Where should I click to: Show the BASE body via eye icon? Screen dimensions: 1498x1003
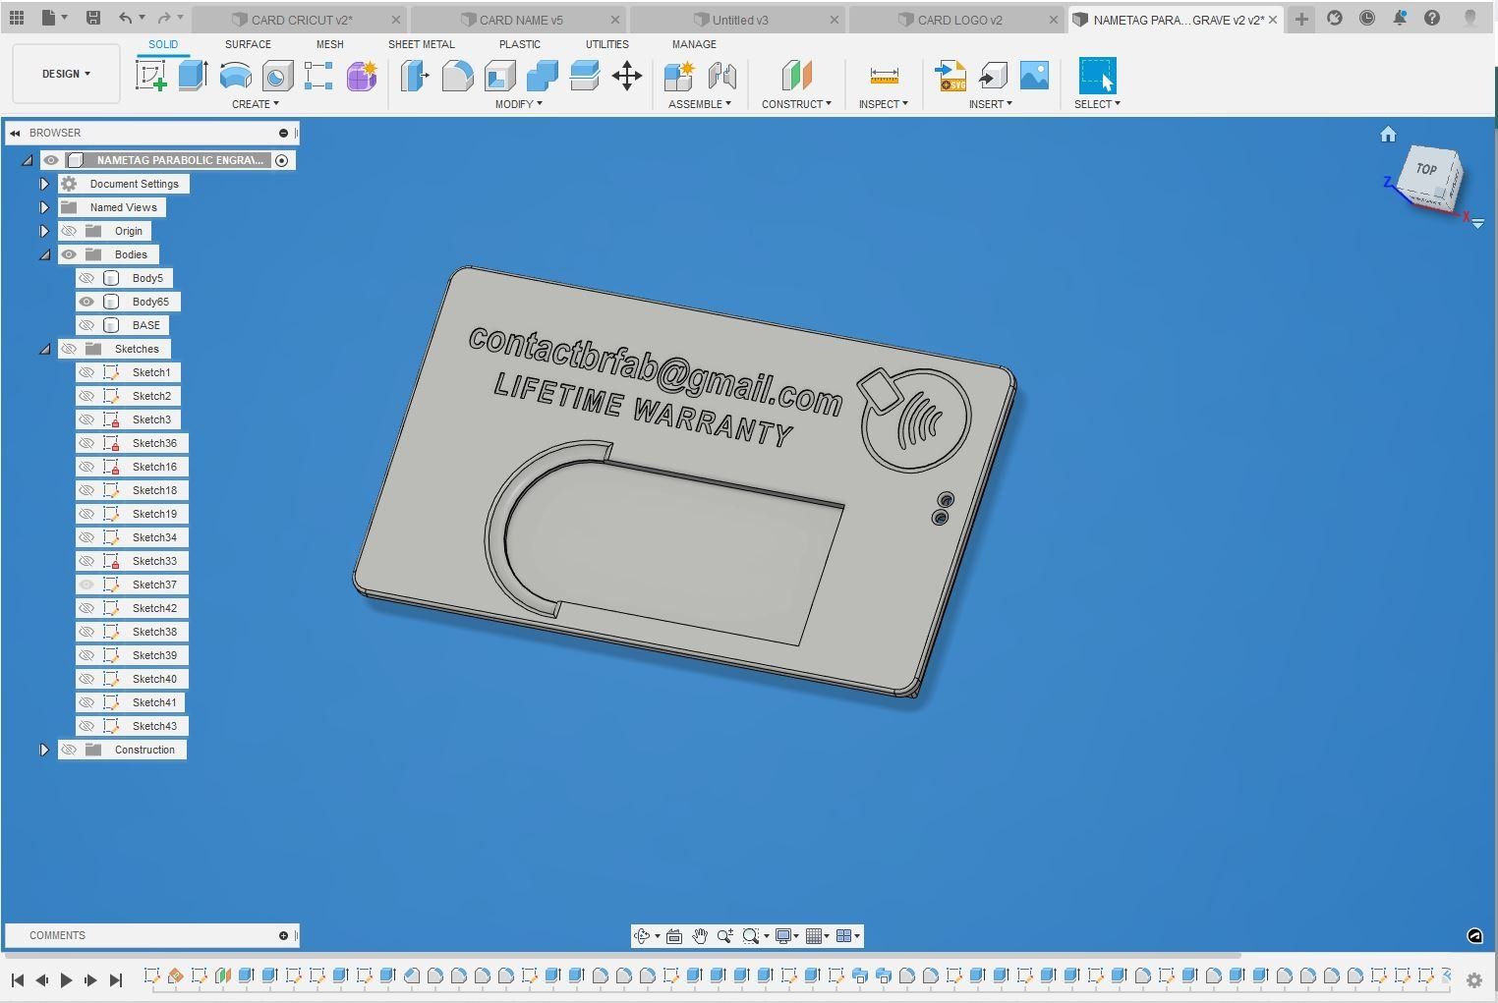pos(86,325)
